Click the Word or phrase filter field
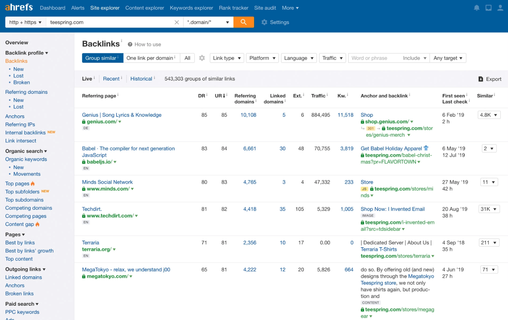This screenshot has height=320, width=508. coord(374,58)
